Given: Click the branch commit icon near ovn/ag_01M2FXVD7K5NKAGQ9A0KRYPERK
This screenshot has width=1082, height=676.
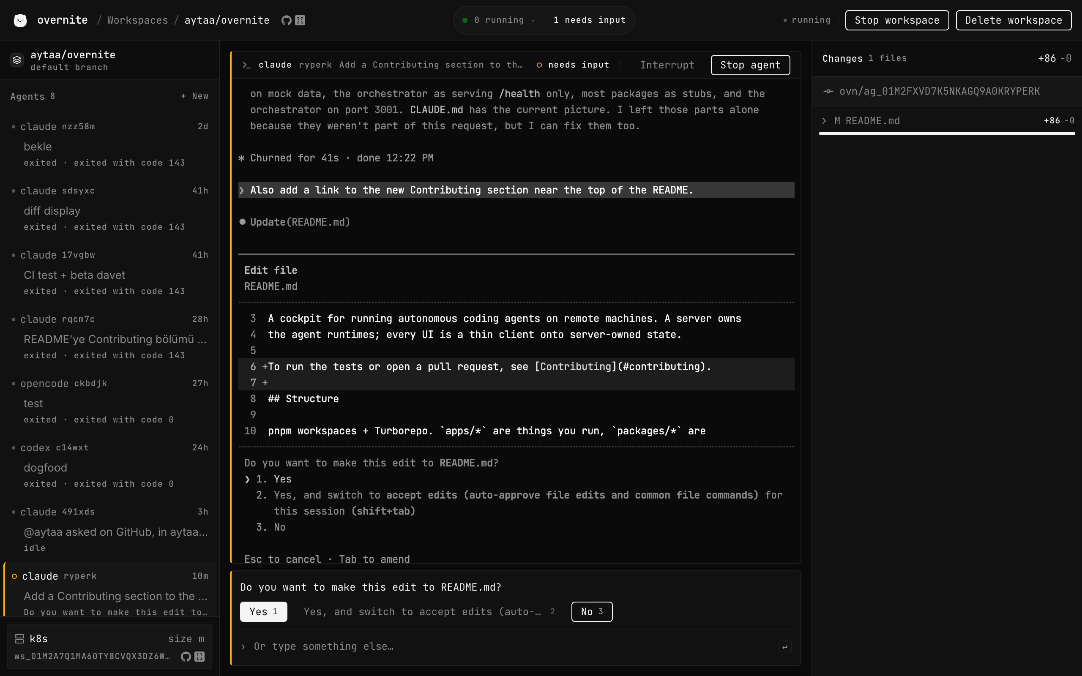Looking at the screenshot, I should pos(828,91).
